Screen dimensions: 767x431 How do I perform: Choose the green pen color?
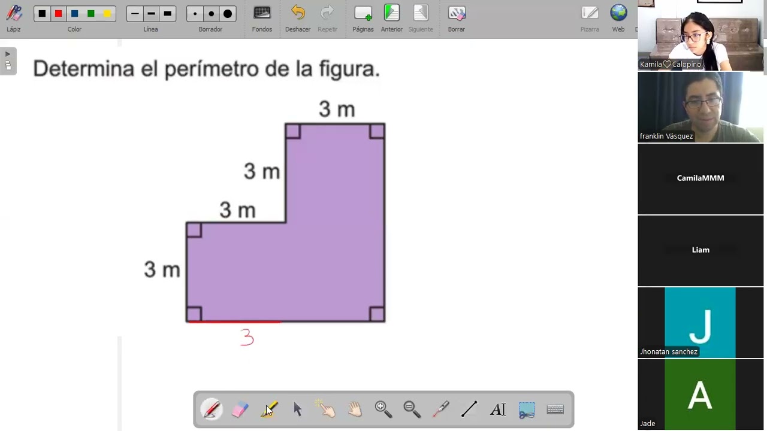pos(90,14)
